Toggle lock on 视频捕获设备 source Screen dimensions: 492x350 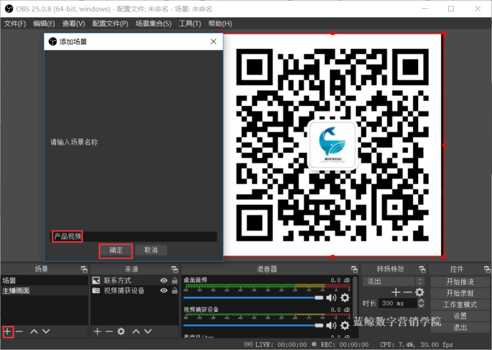tap(174, 291)
